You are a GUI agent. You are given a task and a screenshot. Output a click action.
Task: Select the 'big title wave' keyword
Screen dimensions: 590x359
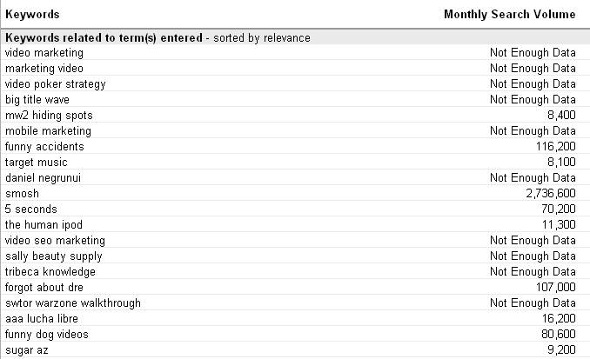(38, 99)
